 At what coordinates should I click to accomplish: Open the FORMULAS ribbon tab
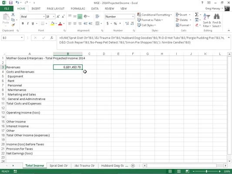coord(78,9)
